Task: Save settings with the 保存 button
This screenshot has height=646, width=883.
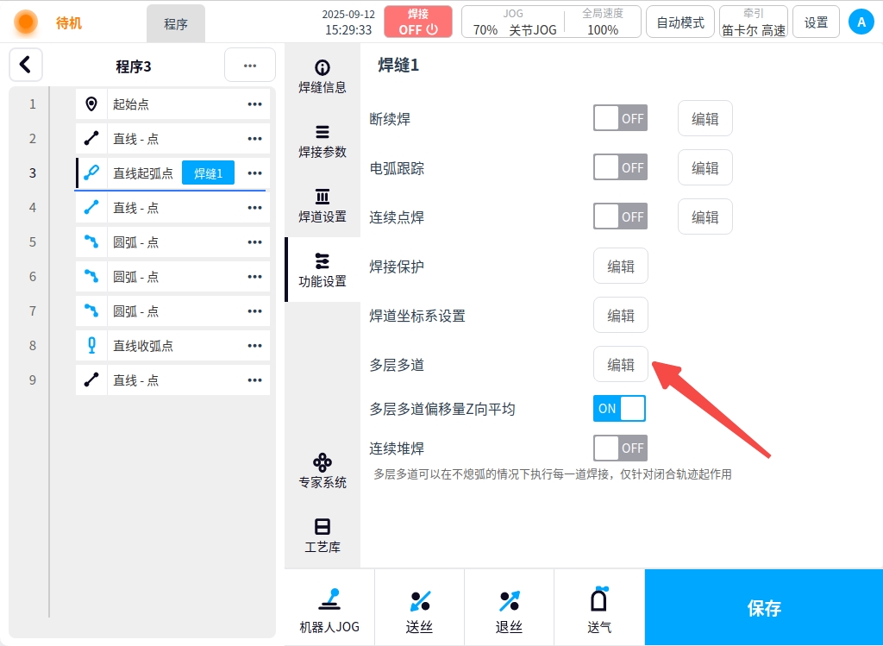Action: click(763, 608)
